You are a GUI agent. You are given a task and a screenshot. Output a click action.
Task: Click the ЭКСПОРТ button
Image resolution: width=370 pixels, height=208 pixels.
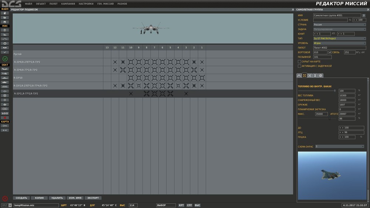pos(93,198)
